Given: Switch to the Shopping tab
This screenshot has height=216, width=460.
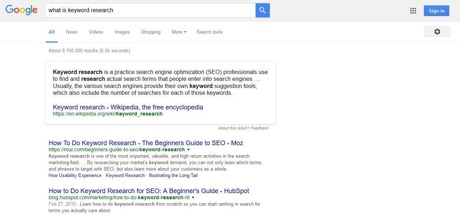Looking at the screenshot, I should point(151,32).
